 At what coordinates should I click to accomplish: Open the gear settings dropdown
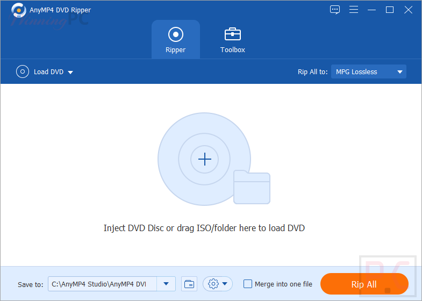(x=218, y=284)
